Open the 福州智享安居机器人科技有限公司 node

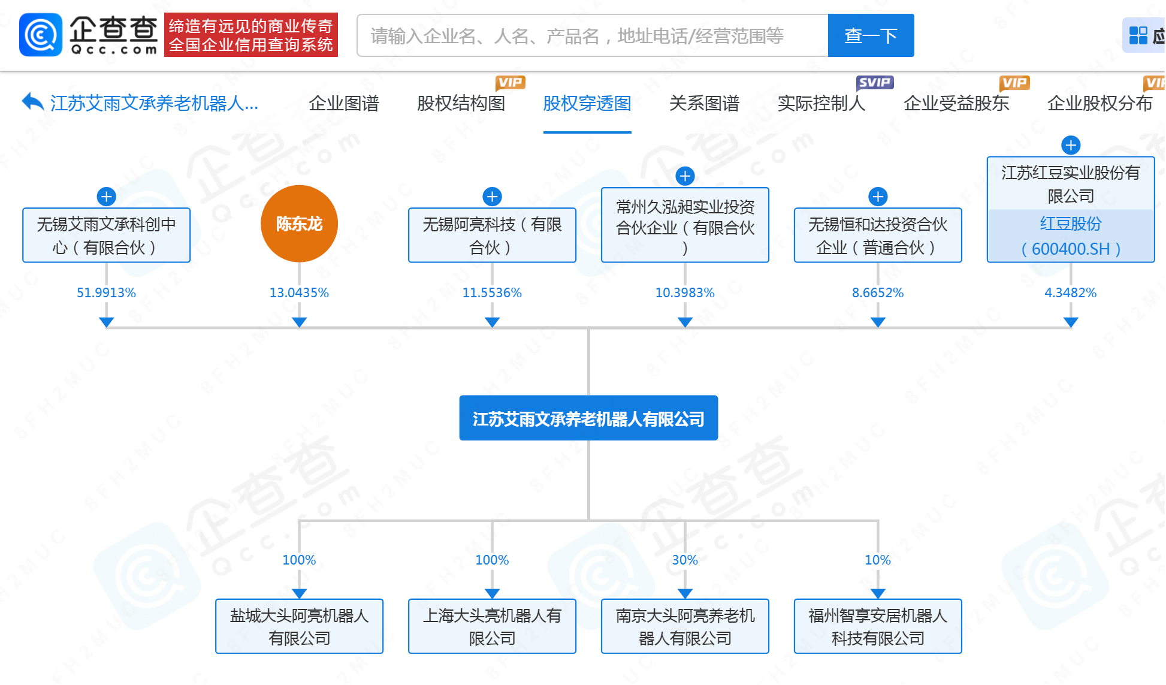point(878,626)
